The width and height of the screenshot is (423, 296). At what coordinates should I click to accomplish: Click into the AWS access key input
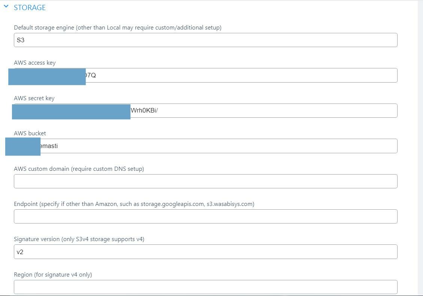[240, 75]
